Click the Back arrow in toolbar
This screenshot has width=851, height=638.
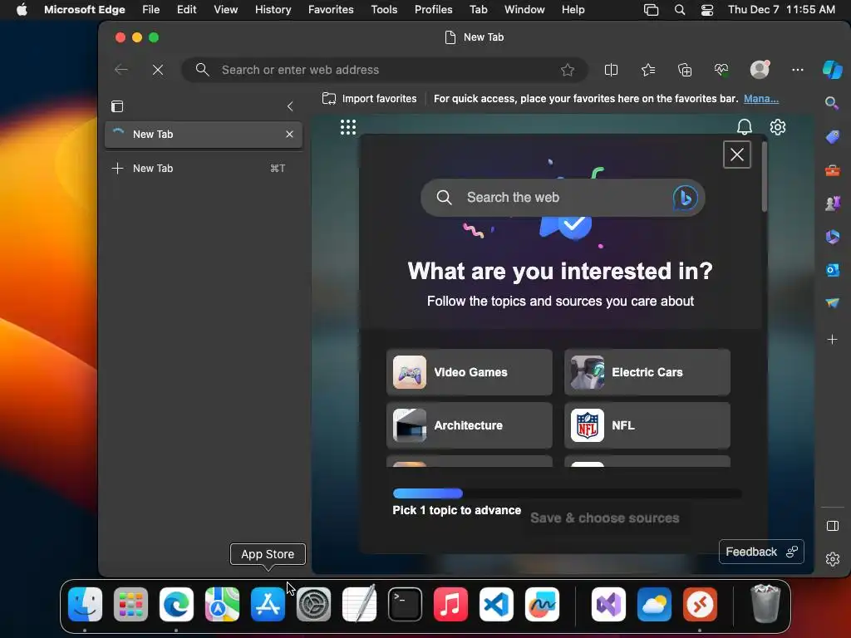[x=121, y=70]
